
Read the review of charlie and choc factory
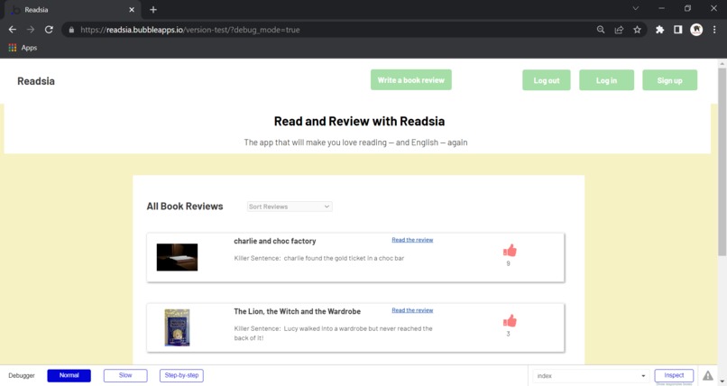tap(412, 240)
